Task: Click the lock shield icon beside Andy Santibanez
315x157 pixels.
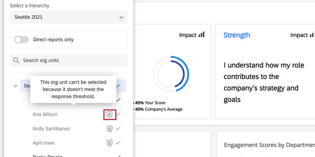Action: 109,129
